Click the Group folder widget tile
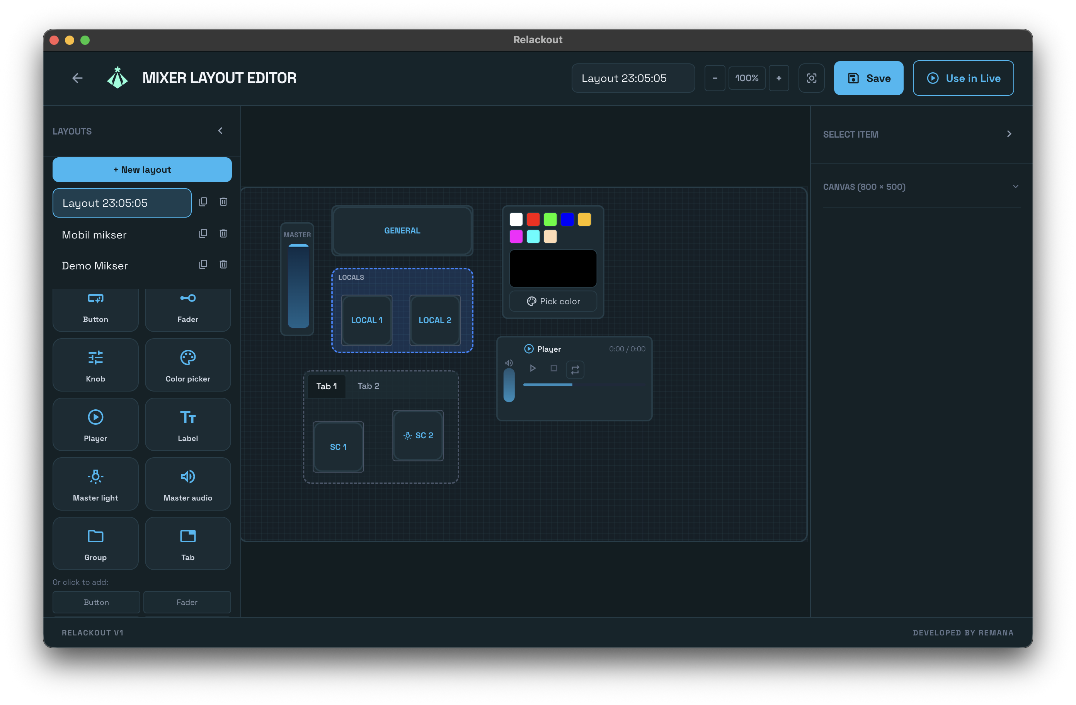Viewport: 1076px width, 705px height. tap(95, 543)
